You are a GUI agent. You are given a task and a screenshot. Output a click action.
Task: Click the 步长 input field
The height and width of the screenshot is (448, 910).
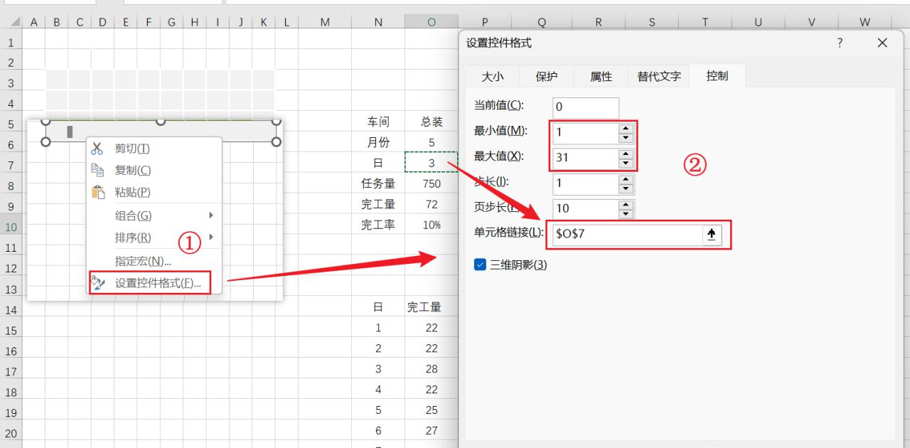(586, 183)
